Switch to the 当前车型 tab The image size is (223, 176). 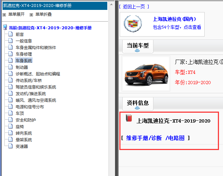pyautogui.click(x=138, y=46)
